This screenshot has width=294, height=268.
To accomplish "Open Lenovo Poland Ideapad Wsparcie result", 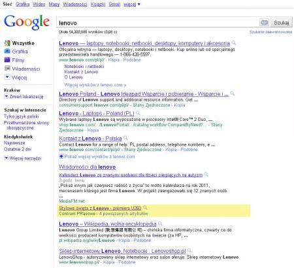I will [144, 94].
